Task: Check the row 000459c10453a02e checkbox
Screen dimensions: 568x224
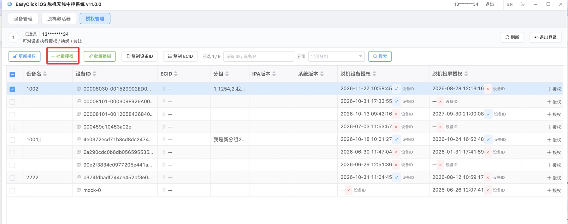Action: 12,127
